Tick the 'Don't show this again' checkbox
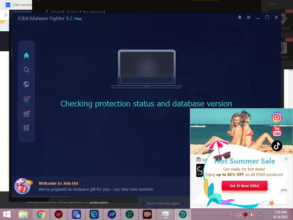The image size is (293, 220). 144,203
